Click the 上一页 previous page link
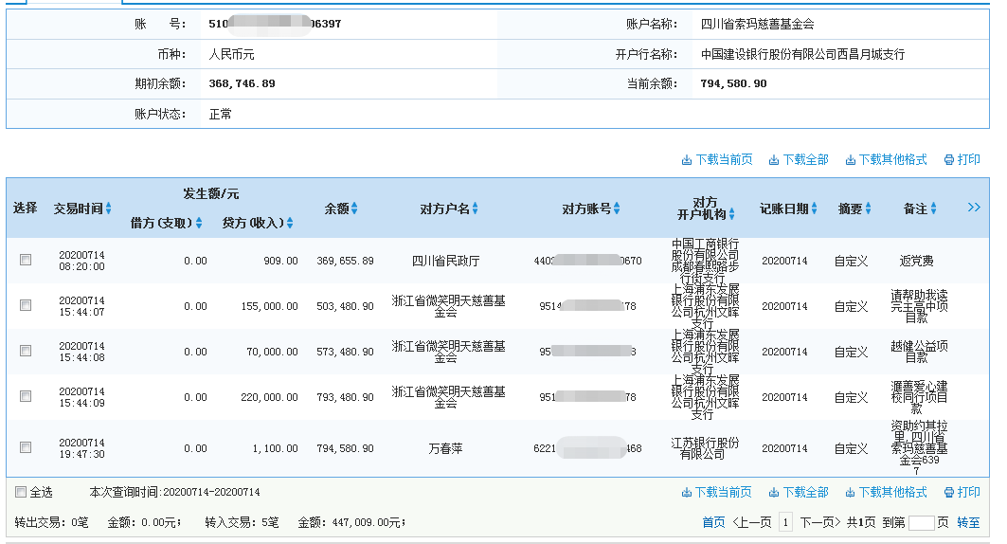The height and width of the screenshot is (544, 1007). click(752, 522)
